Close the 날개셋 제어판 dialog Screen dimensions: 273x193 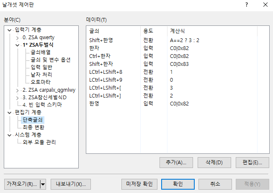(x=265, y=5)
